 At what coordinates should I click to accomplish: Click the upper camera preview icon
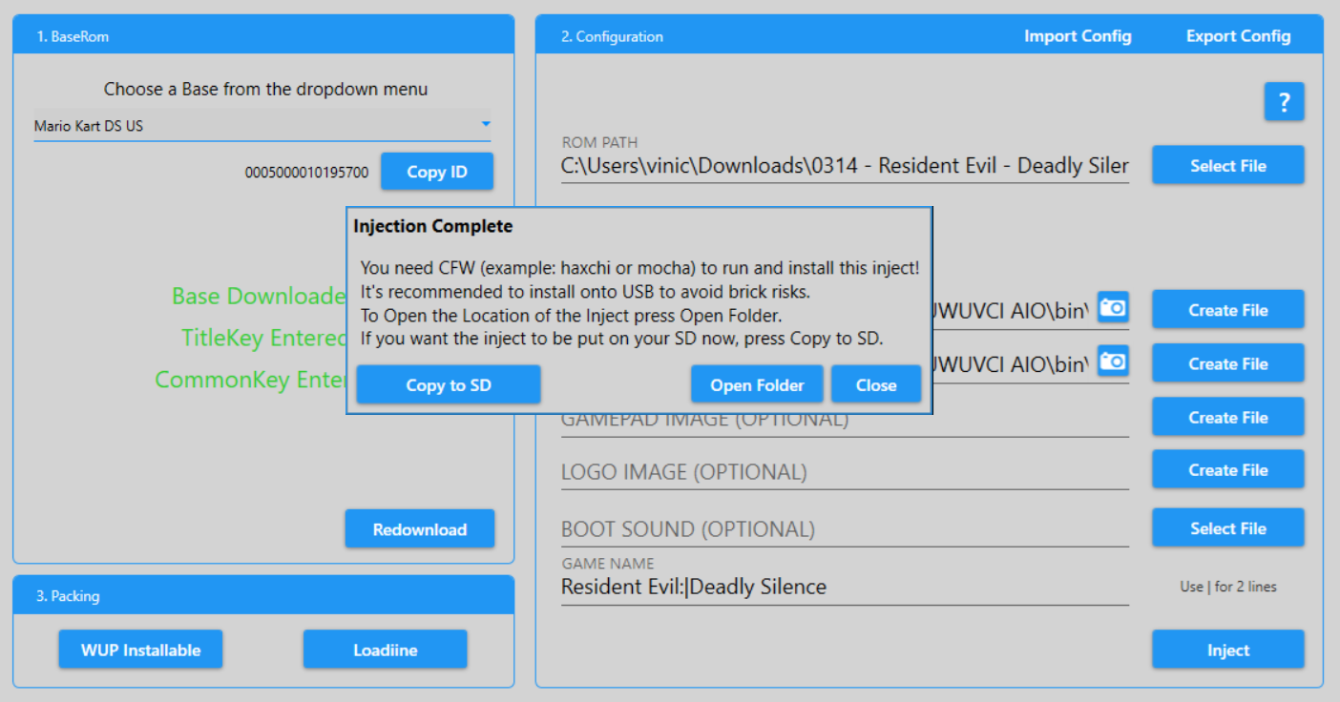(x=1112, y=308)
